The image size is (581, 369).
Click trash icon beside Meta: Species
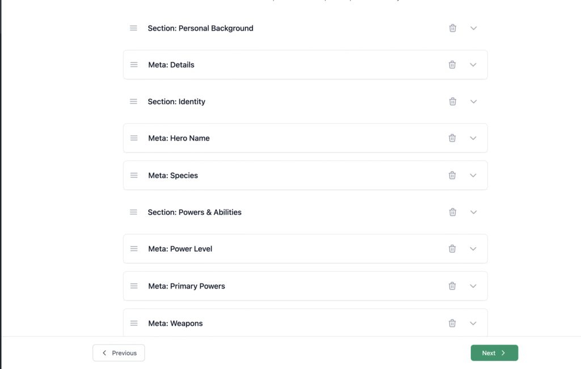pyautogui.click(x=452, y=176)
